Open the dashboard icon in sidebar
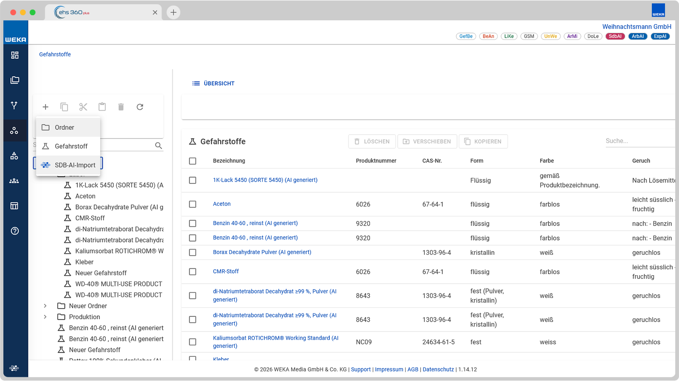The image size is (679, 381). 15,55
